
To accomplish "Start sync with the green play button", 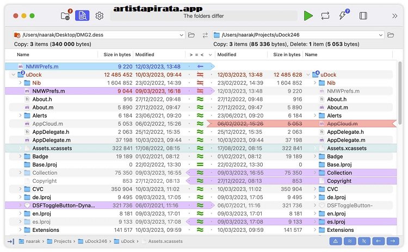I will pos(308,16).
